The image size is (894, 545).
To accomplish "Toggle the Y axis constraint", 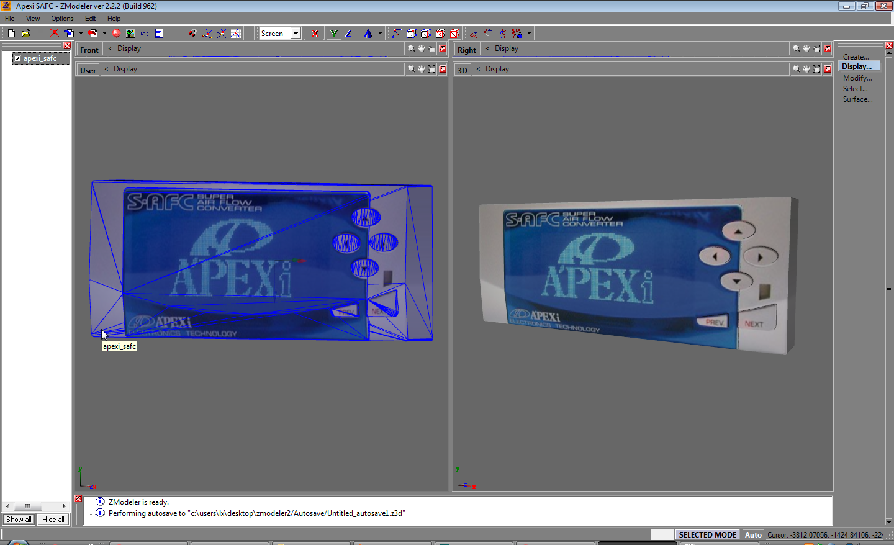I will coord(334,33).
